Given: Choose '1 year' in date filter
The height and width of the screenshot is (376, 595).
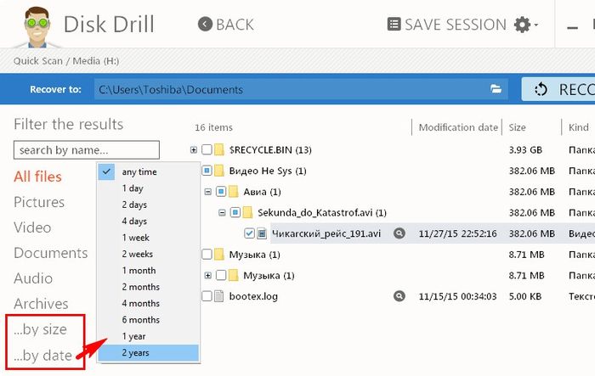Looking at the screenshot, I should [149, 336].
